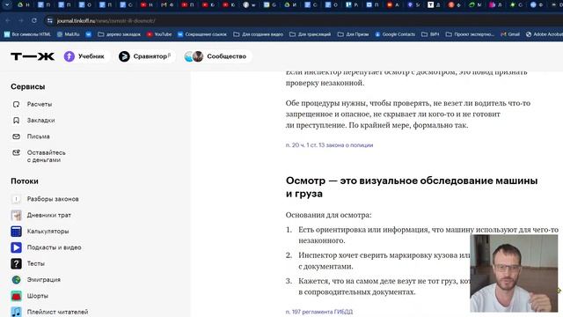Open the unlabeled VK bookmark icon
Screen dimensions: 563x317
pos(89,34)
